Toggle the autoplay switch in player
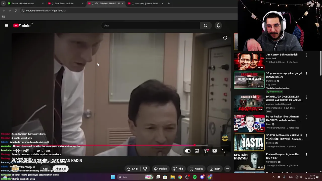Screen dimensions: 322x181 click(x=188, y=151)
